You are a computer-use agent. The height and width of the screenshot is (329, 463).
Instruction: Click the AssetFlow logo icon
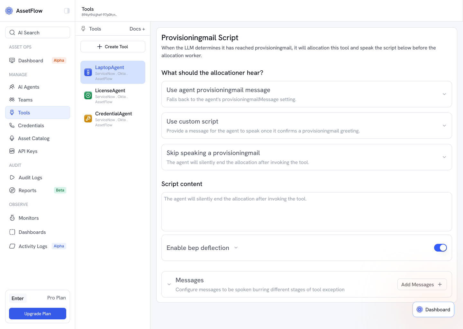point(9,11)
